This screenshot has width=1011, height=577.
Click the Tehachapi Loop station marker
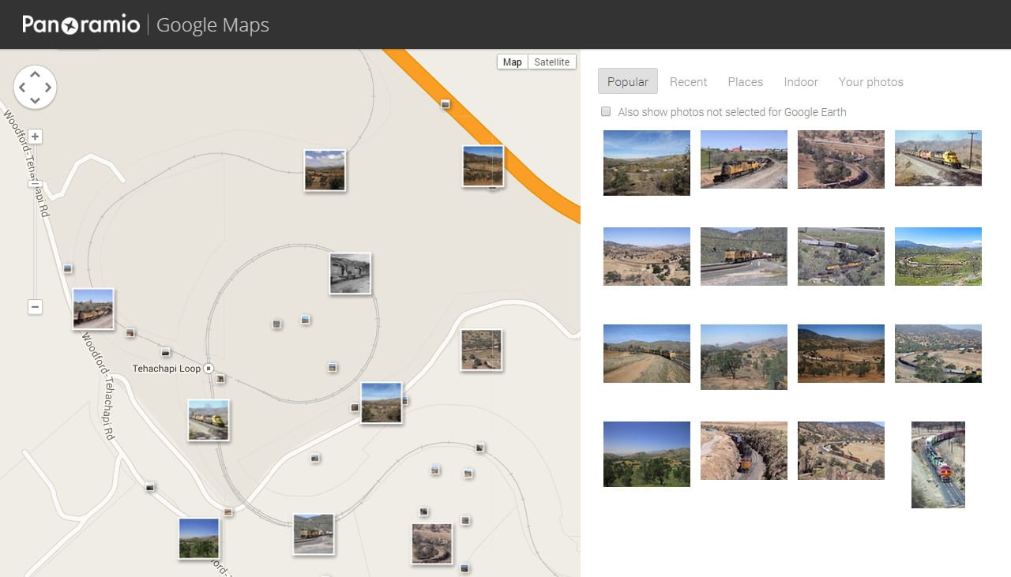tap(209, 369)
